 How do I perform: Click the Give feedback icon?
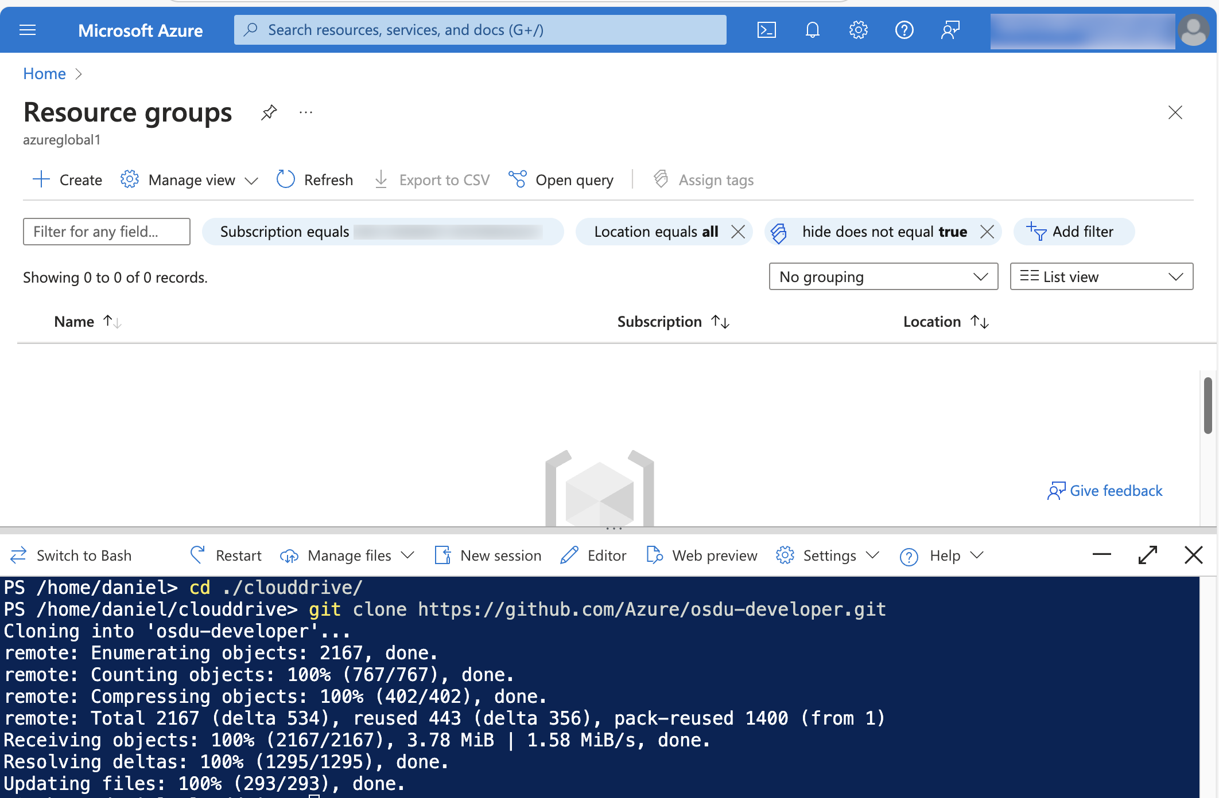point(1062,490)
